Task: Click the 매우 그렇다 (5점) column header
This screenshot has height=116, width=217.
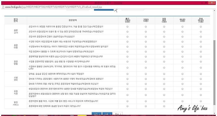Action: click(127, 20)
